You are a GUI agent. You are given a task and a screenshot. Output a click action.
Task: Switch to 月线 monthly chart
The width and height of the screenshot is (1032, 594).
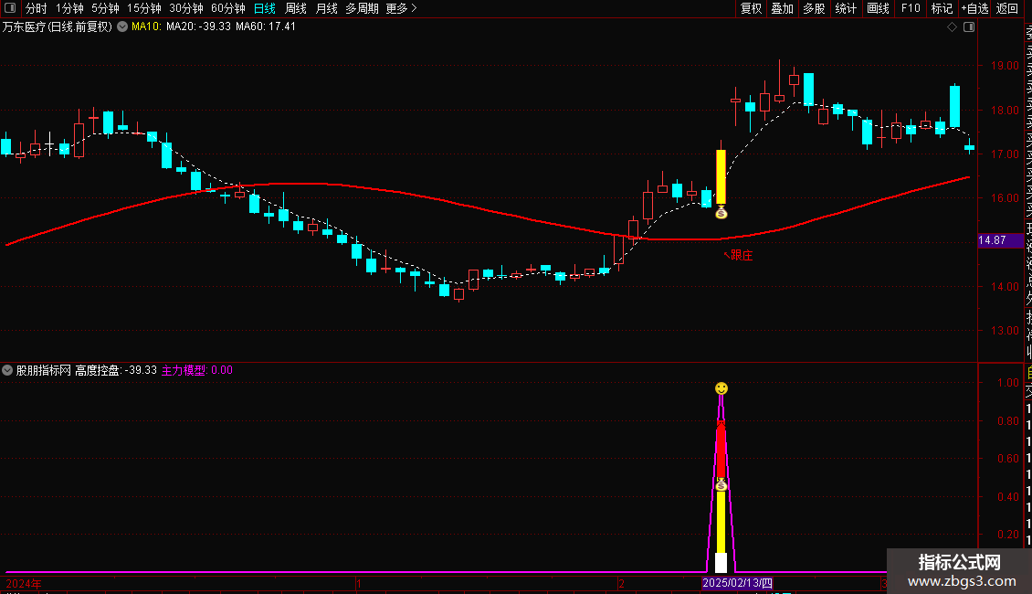point(326,8)
